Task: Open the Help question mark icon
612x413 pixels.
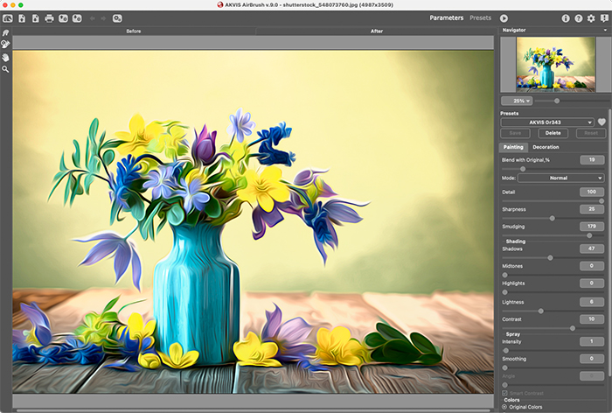Action: pyautogui.click(x=578, y=17)
